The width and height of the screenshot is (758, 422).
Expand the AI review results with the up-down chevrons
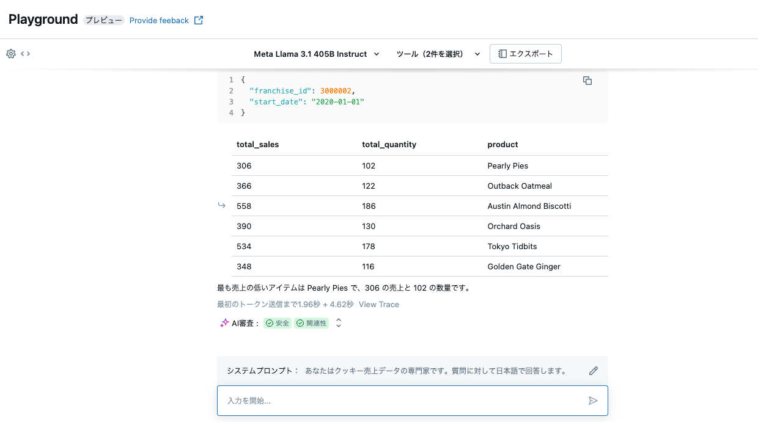pyautogui.click(x=338, y=322)
